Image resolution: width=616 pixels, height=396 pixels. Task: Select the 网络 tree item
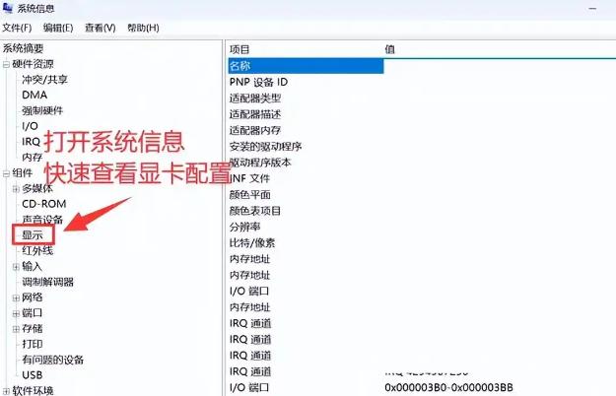coord(33,297)
